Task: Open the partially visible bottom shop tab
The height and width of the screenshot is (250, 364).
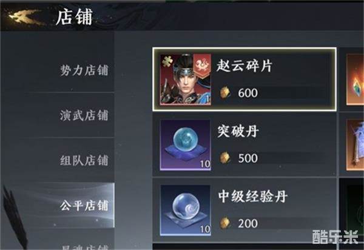Action: click(x=84, y=247)
